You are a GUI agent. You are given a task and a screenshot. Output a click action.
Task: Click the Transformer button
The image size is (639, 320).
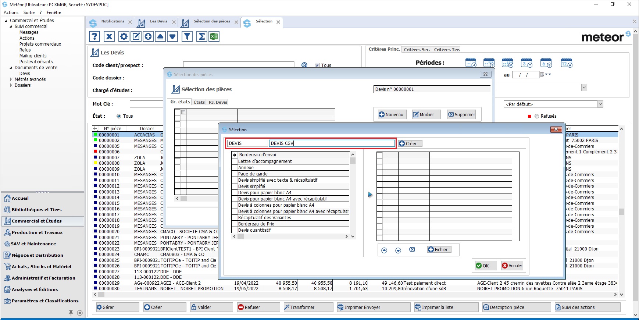point(308,307)
